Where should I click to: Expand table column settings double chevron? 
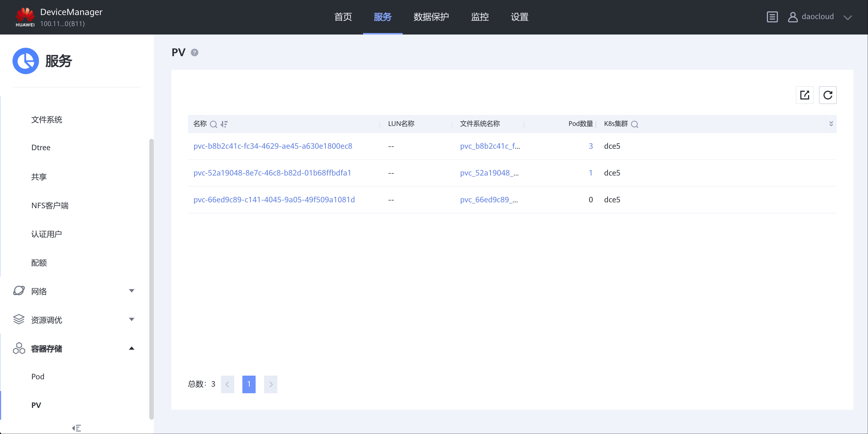[x=831, y=124]
